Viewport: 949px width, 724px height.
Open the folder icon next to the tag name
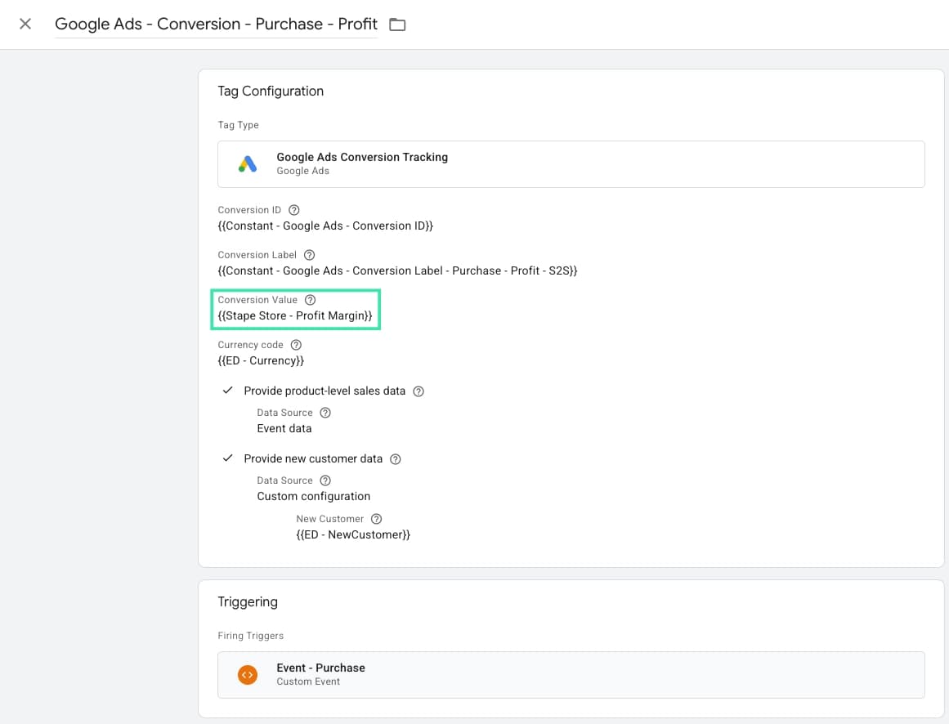point(397,25)
